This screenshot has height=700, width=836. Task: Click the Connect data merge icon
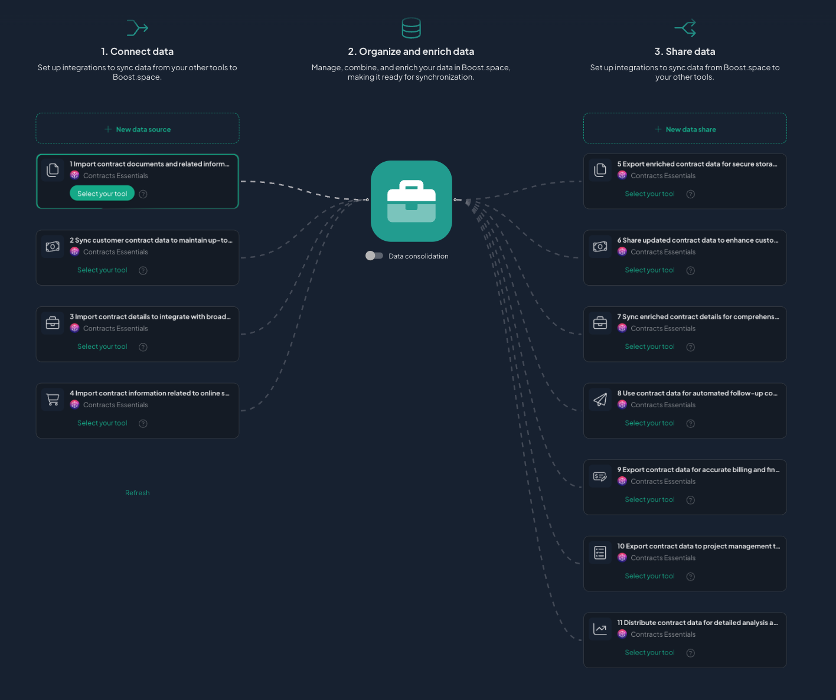pyautogui.click(x=138, y=28)
